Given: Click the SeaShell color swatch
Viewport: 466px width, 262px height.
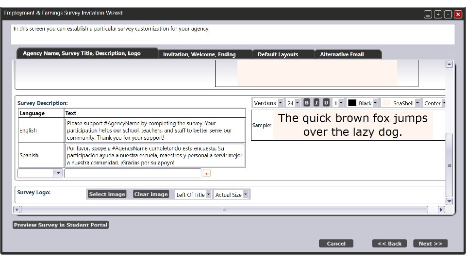Looking at the screenshot, I should click(x=386, y=103).
